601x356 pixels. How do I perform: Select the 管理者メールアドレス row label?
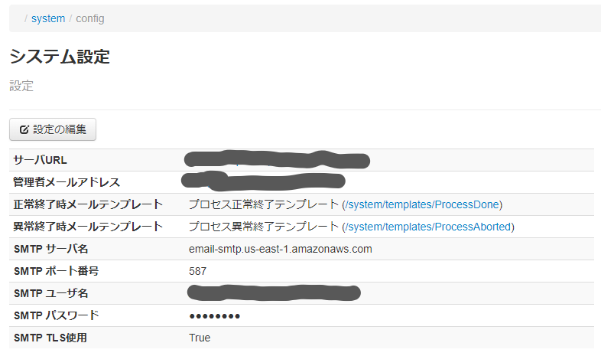click(67, 182)
